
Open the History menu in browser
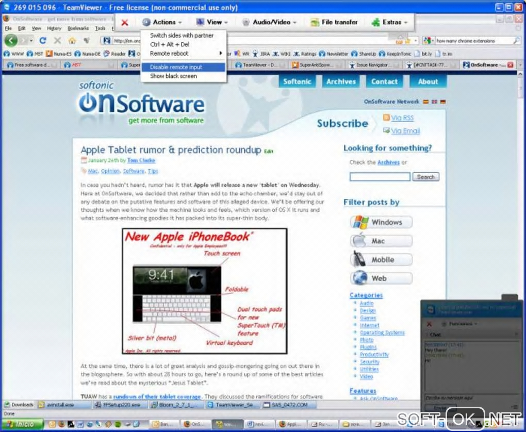tap(54, 28)
